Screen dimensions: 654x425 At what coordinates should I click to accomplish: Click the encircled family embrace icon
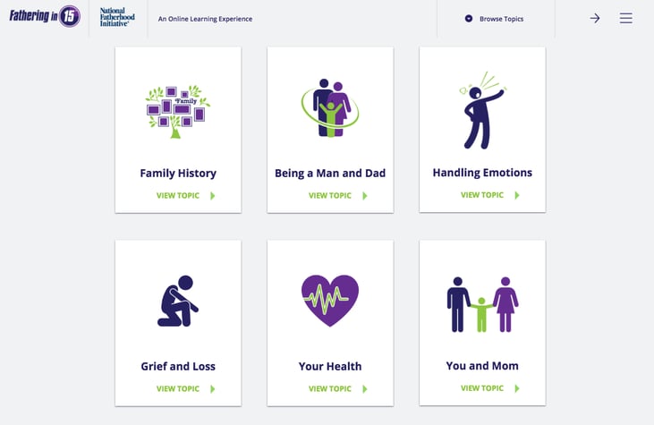(330, 108)
